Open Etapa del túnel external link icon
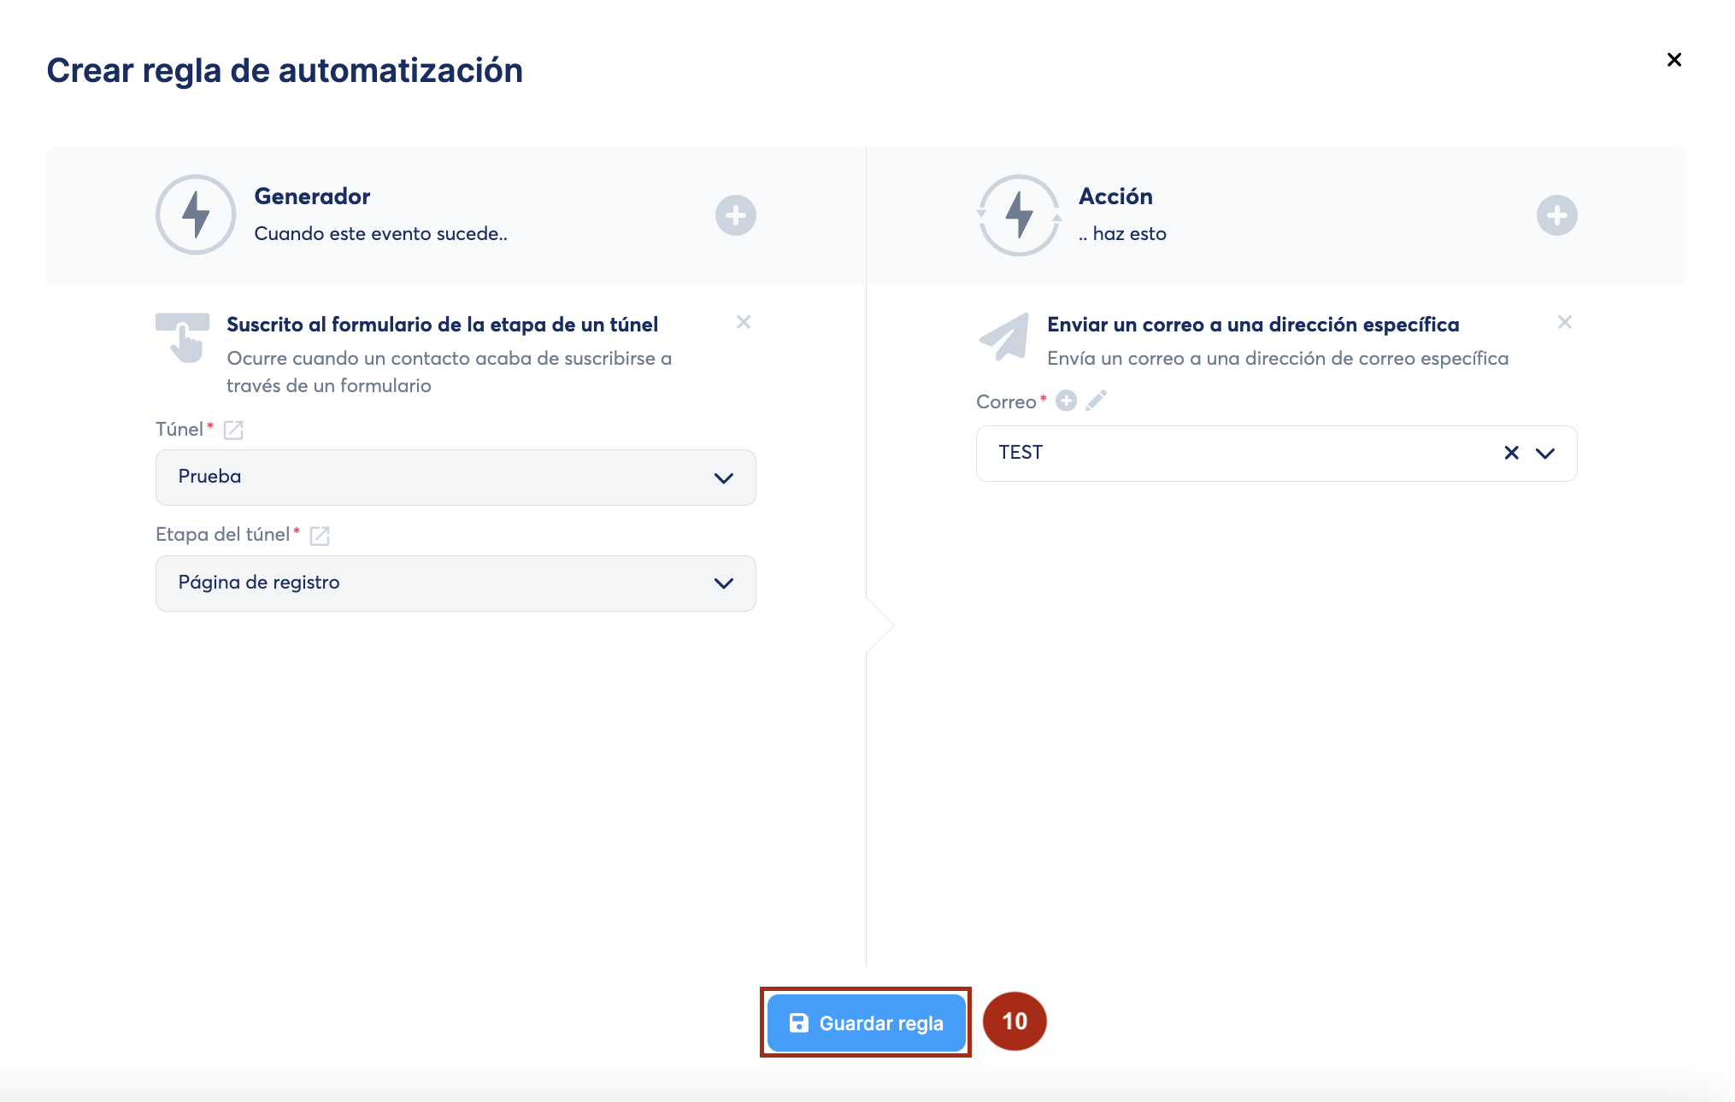The width and height of the screenshot is (1735, 1102). pyautogui.click(x=320, y=536)
